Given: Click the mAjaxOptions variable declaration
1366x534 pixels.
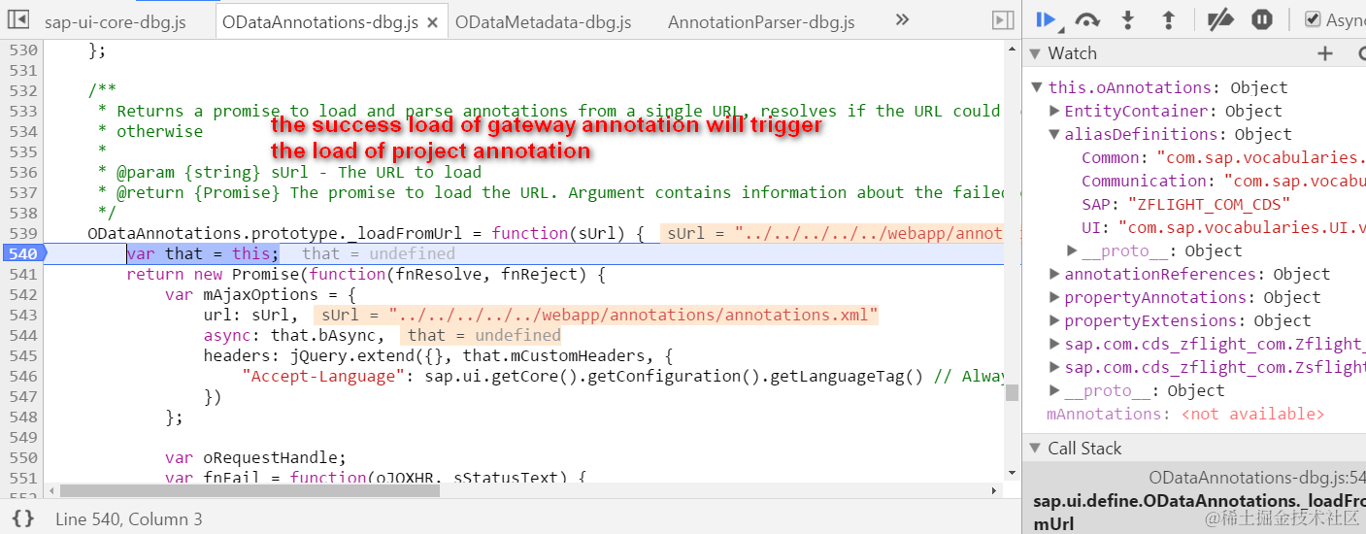Looking at the screenshot, I should [x=262, y=294].
